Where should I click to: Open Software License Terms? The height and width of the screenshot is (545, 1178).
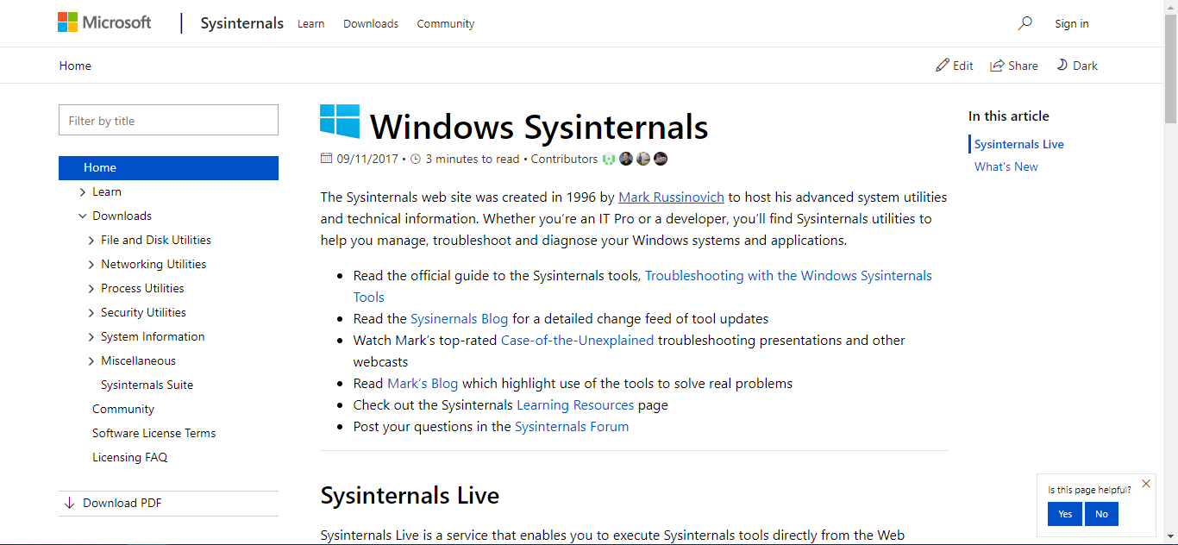click(154, 434)
